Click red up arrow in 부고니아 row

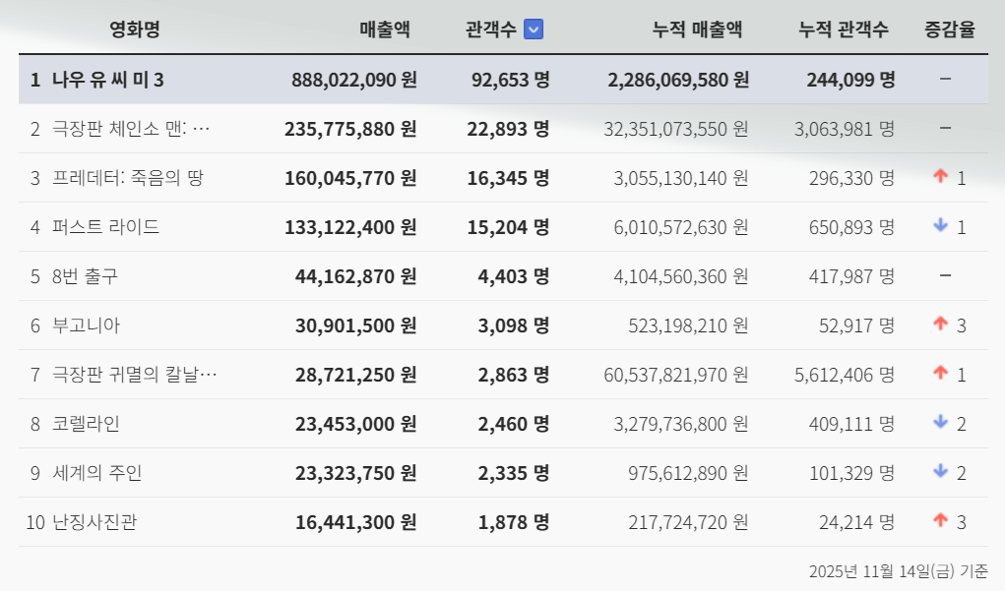[940, 324]
